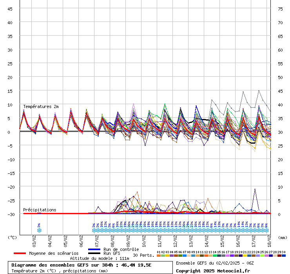This screenshot has width=290, height=274.
Task: Select the perturbation 07 blue color swatch
Action: tap(184, 256)
